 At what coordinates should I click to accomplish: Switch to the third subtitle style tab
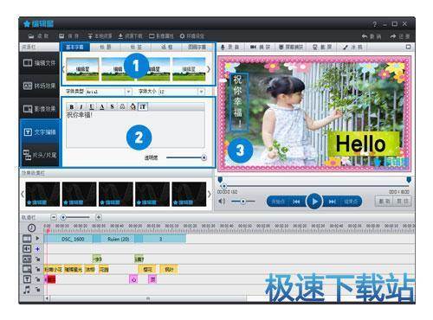point(136,47)
